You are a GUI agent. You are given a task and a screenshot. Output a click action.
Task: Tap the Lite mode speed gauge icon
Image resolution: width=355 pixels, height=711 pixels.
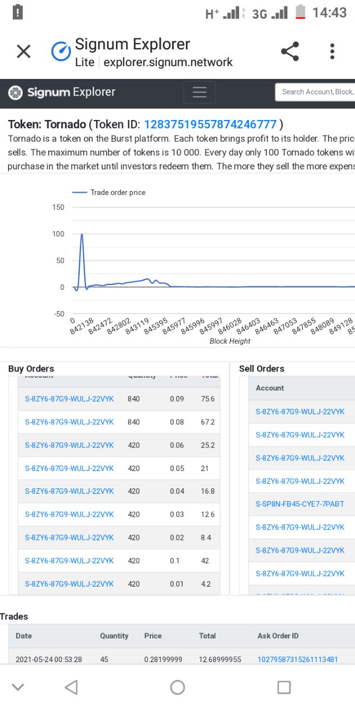(x=61, y=52)
